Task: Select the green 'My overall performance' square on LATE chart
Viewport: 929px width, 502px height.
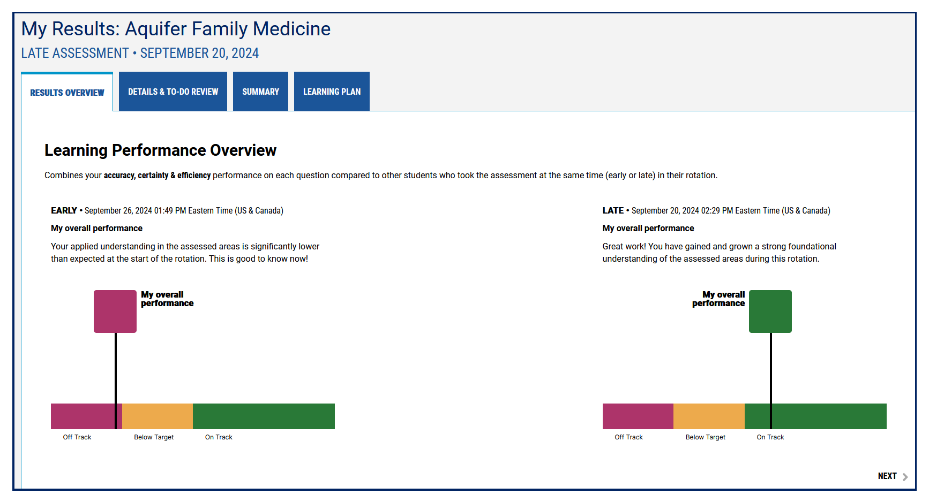Action: [x=770, y=311]
